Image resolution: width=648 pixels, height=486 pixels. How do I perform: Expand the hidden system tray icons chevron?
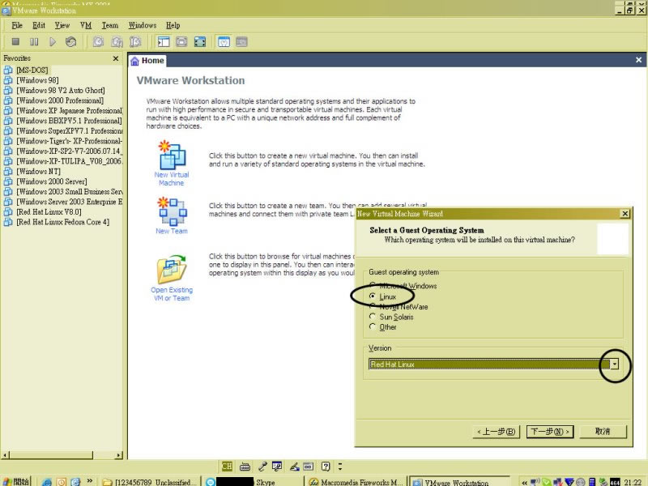point(524,482)
